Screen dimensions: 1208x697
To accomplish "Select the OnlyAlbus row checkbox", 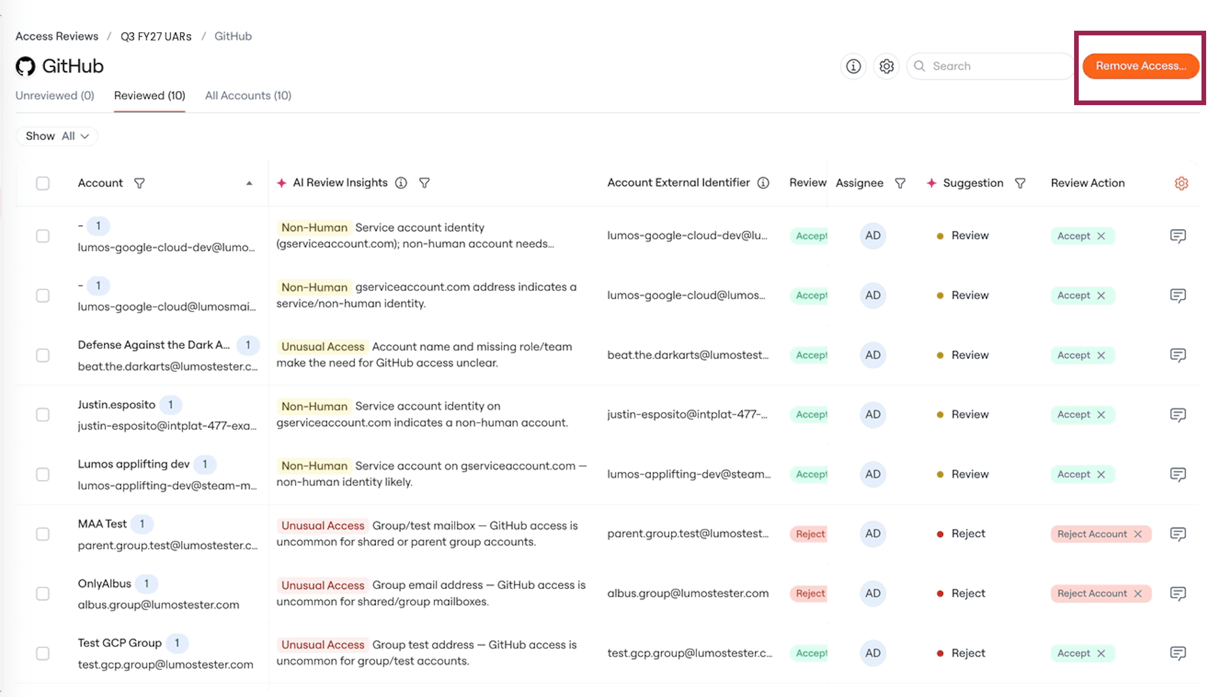I will [x=43, y=594].
